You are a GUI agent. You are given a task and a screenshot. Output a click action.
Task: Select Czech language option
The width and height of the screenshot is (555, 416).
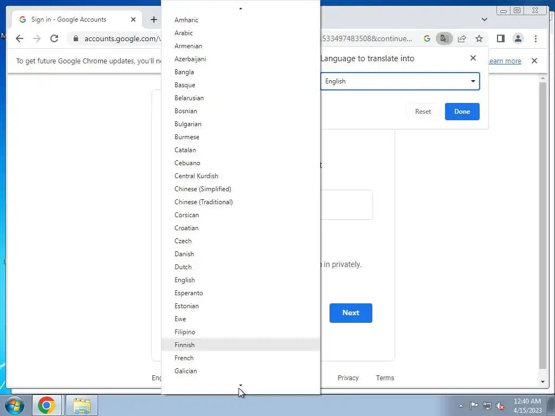click(241, 241)
